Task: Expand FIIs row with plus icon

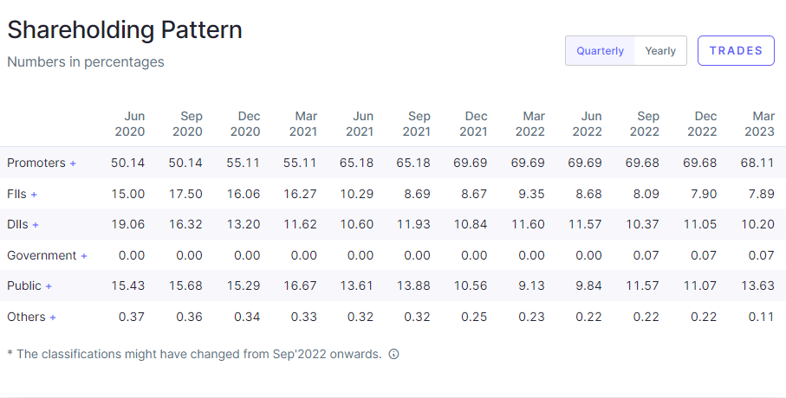Action: (35, 195)
